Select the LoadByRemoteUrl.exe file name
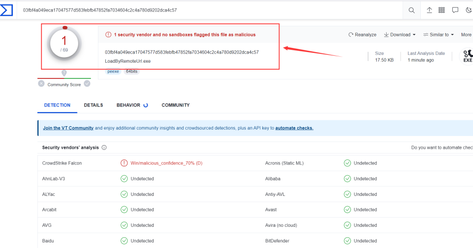This screenshot has width=473, height=248. click(x=128, y=61)
